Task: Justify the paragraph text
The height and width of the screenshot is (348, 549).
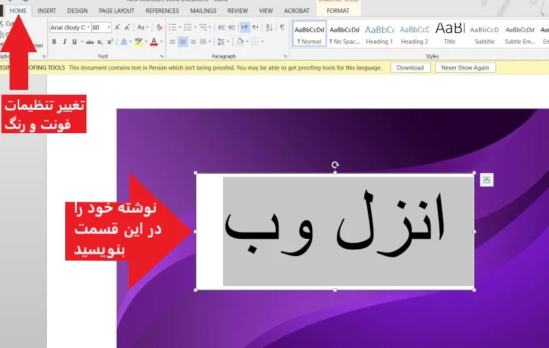Action: point(203,42)
